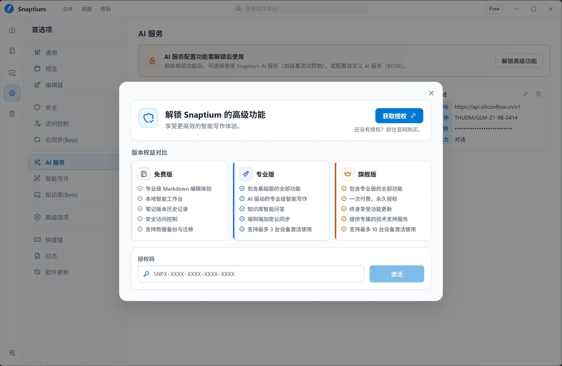The width and height of the screenshot is (562, 366).
Task: Focus the 授权码 license code input field
Action: tap(251, 274)
